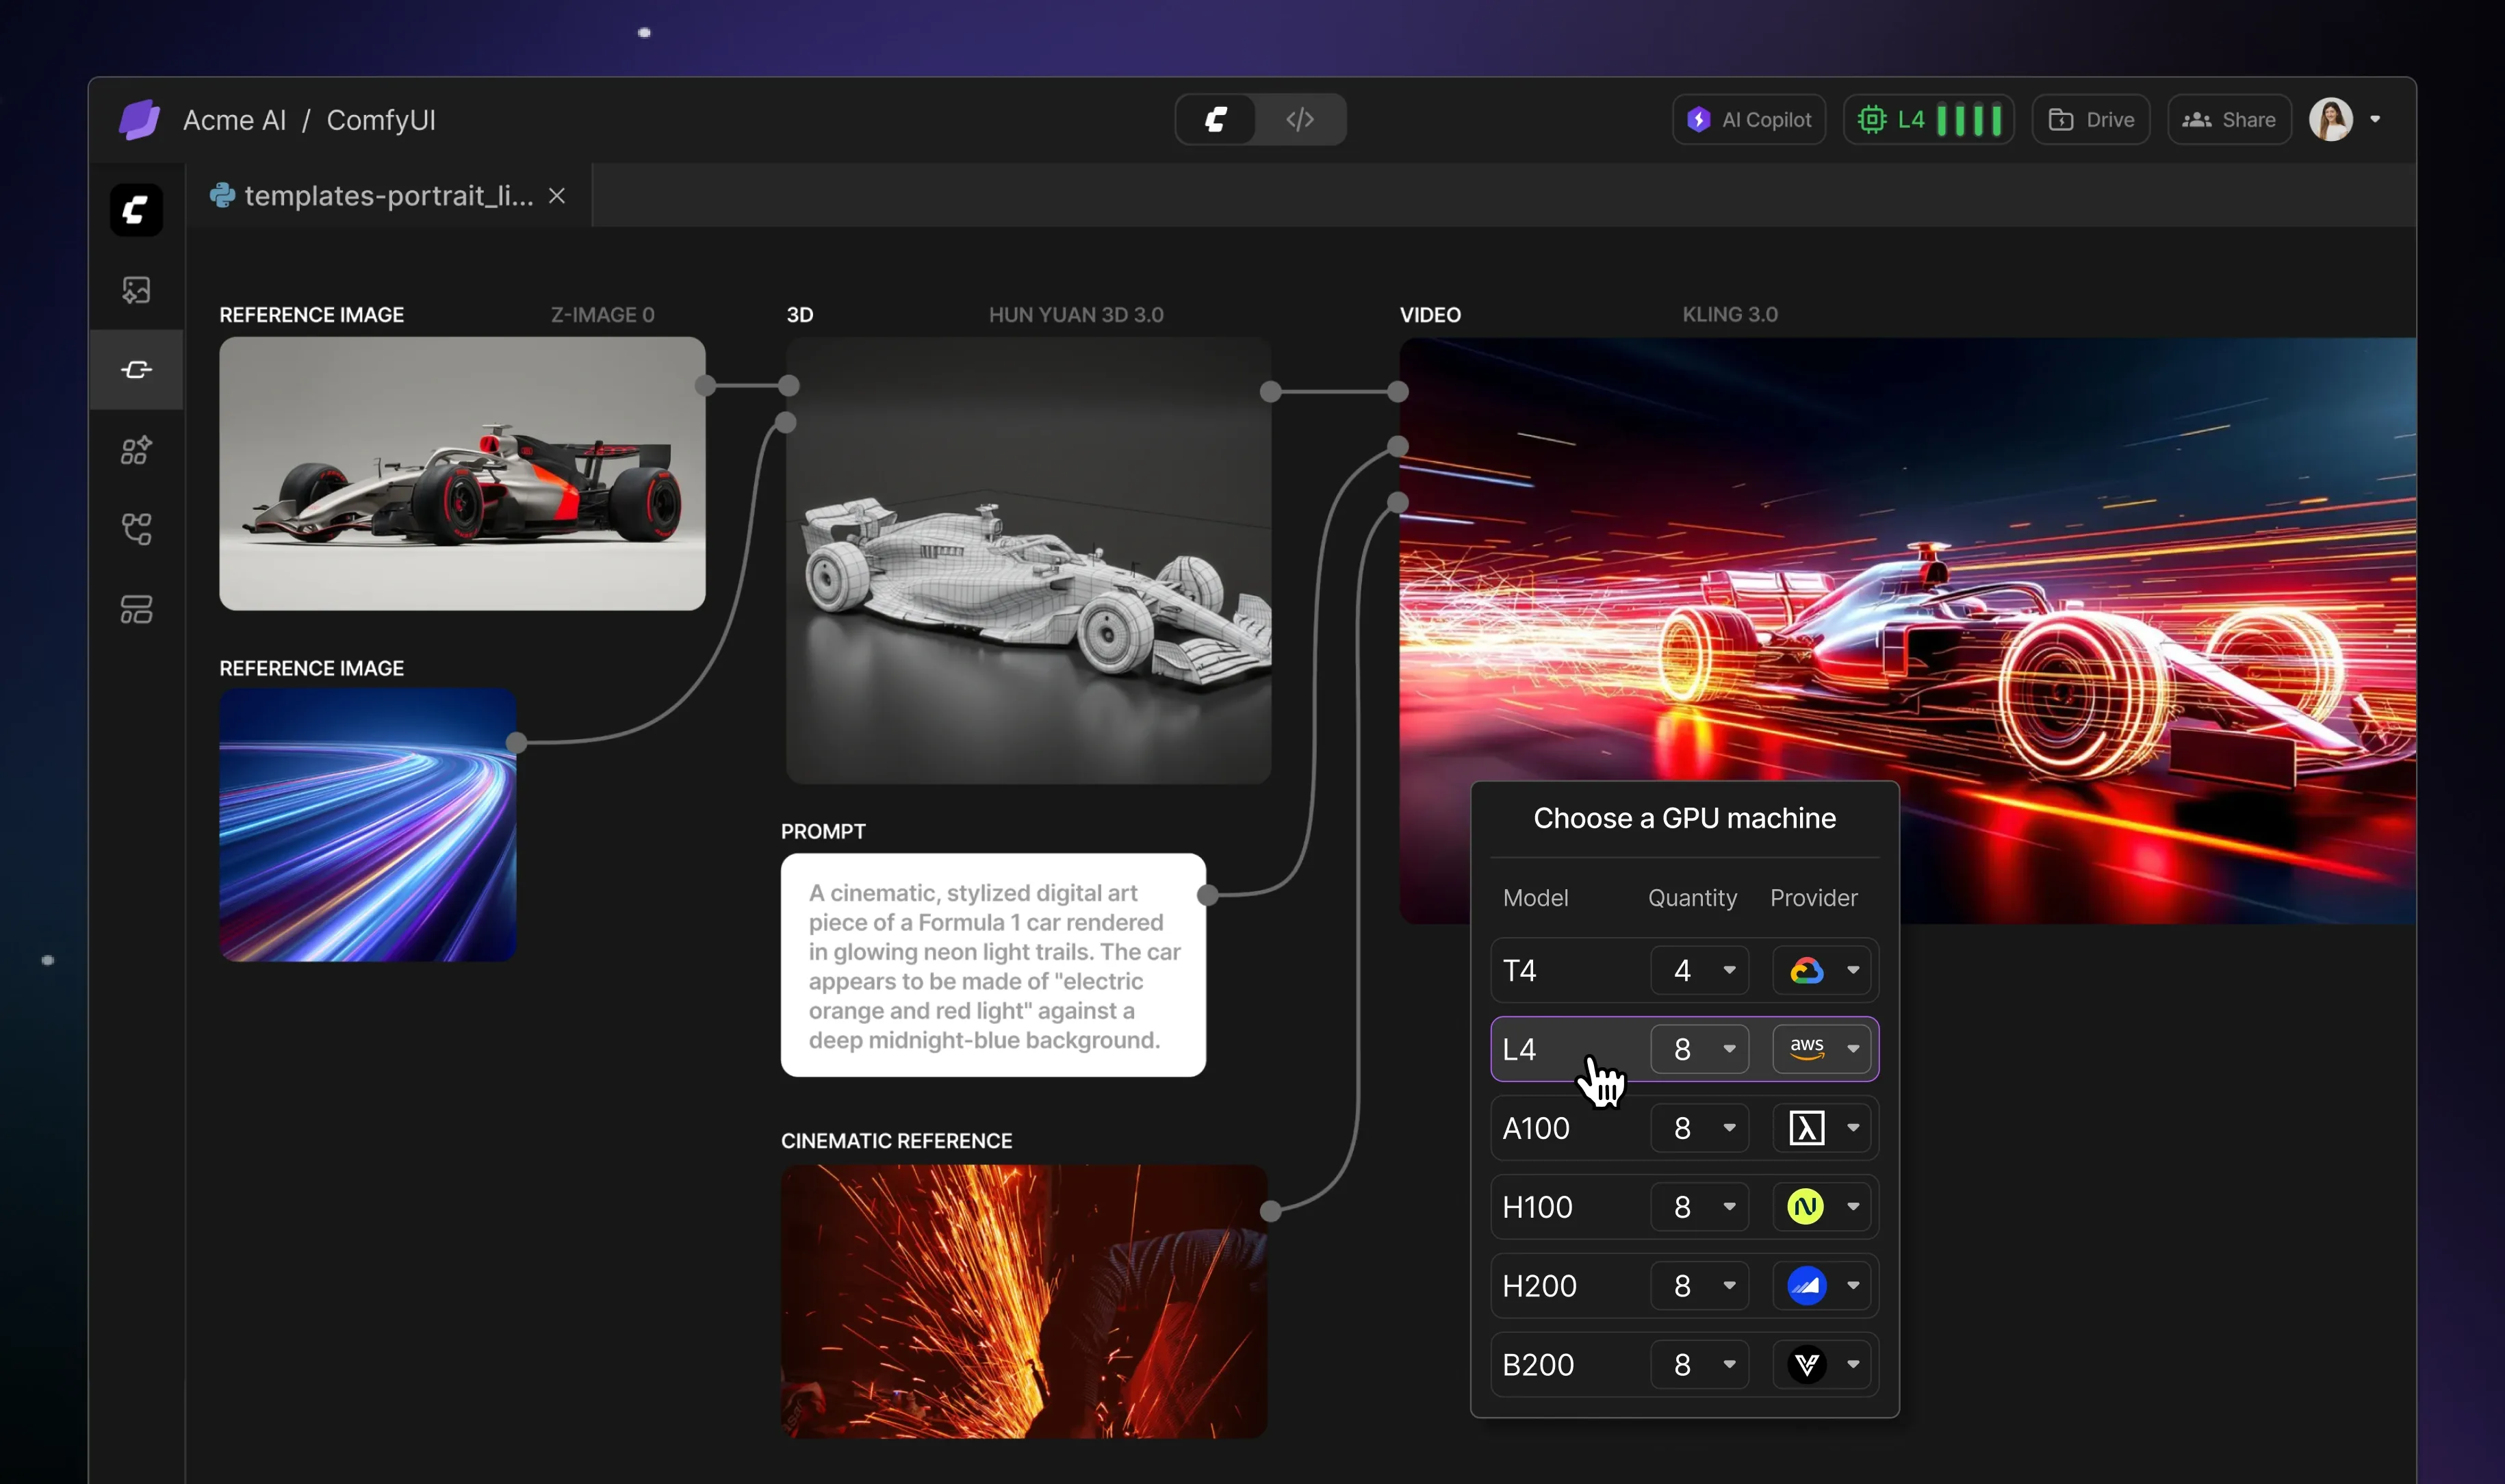Open the A100 Lambda provider dropdown
The height and width of the screenshot is (1484, 2505).
[1821, 1128]
